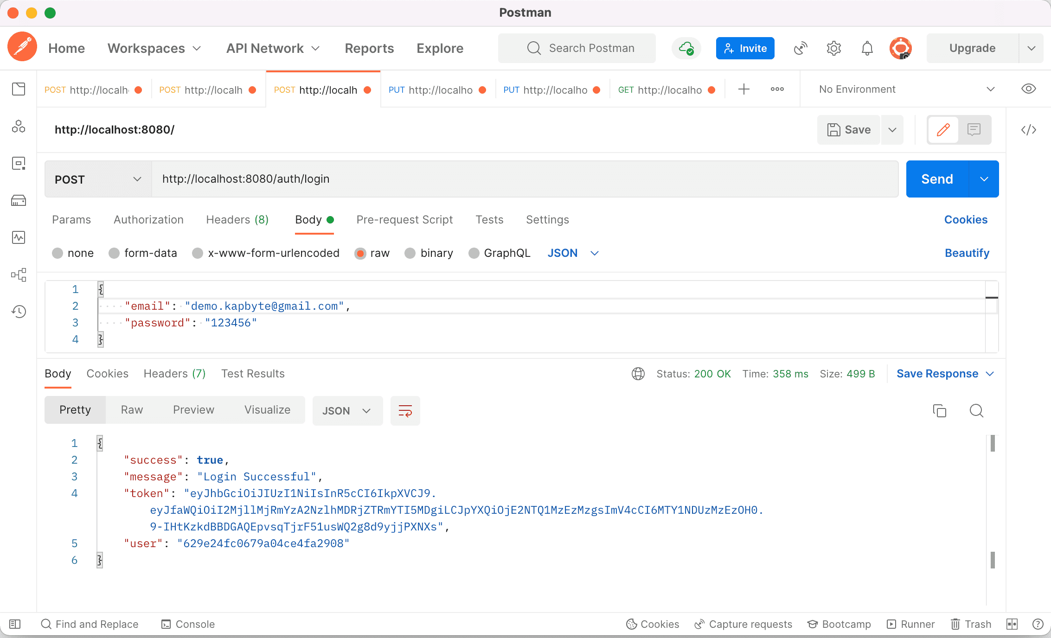
Task: Select the binary body type radio
Action: 410,253
